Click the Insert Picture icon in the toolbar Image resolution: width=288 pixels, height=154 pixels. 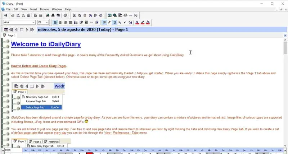pyautogui.click(x=109, y=15)
